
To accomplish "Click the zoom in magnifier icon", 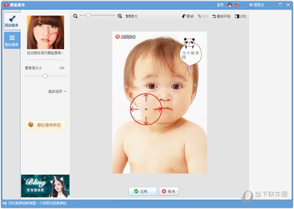I will [120, 16].
